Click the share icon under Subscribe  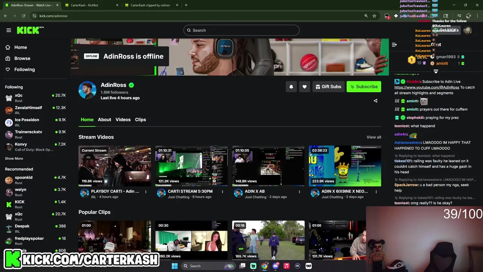point(375,101)
